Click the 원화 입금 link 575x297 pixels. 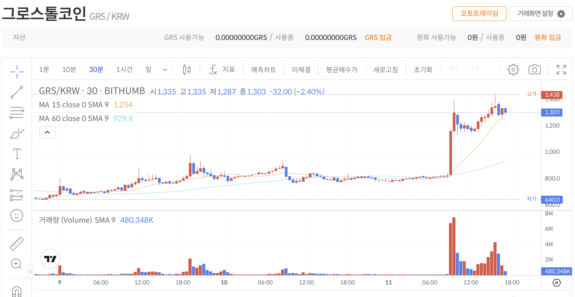548,37
